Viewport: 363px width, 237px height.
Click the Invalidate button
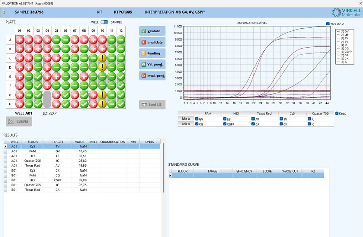pyautogui.click(x=152, y=42)
